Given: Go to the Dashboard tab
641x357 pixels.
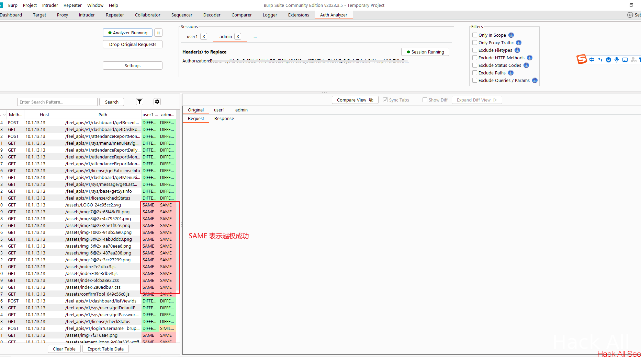Looking at the screenshot, I should tap(11, 15).
